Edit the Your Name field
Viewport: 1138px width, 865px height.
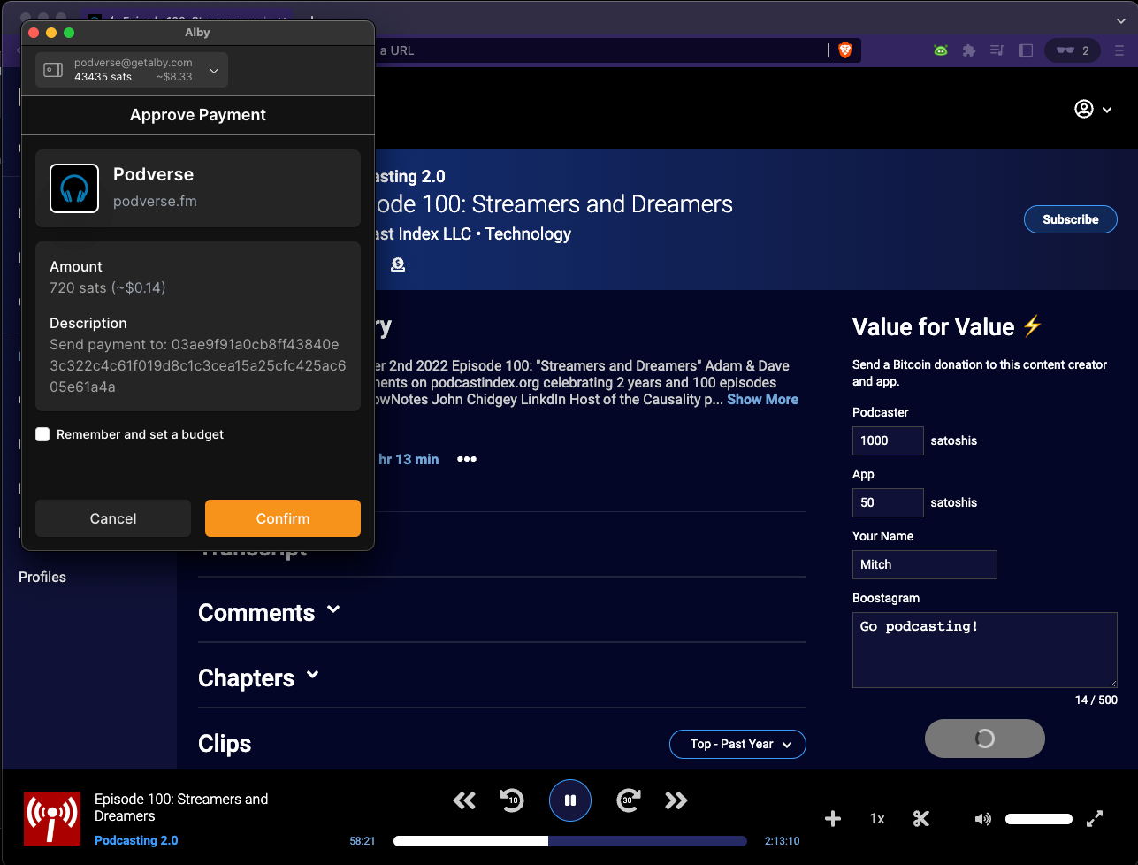pyautogui.click(x=925, y=564)
